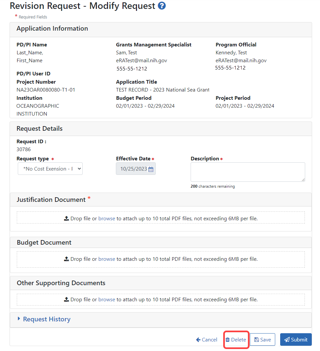This screenshot has width=320, height=351.
Task: Click the Other Supporting Documents drop zone
Action: point(161,300)
